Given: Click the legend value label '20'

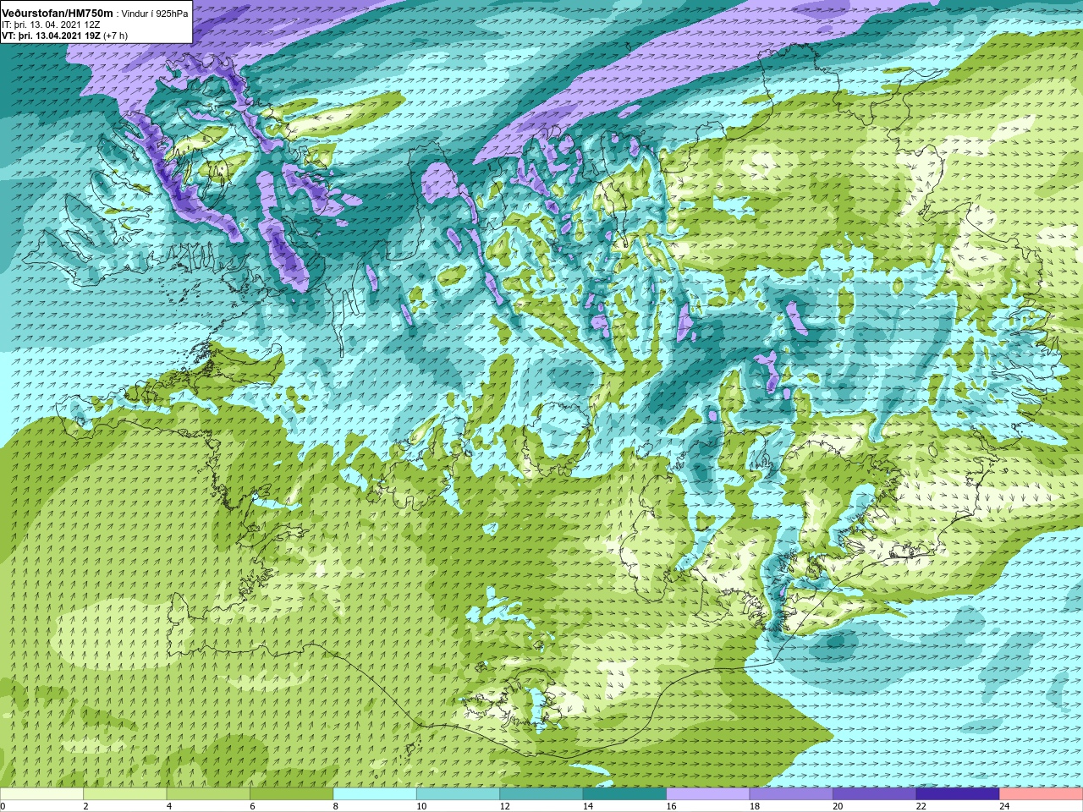Looking at the screenshot, I should click(838, 806).
